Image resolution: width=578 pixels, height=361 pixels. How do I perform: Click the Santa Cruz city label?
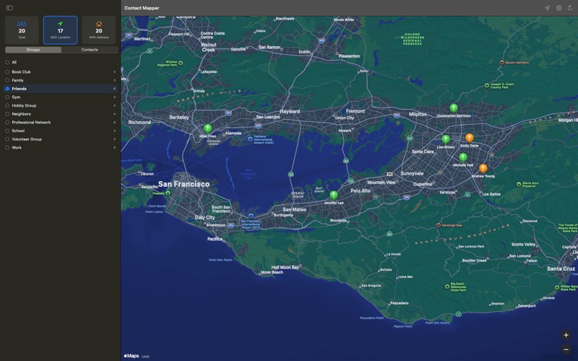coord(561,269)
